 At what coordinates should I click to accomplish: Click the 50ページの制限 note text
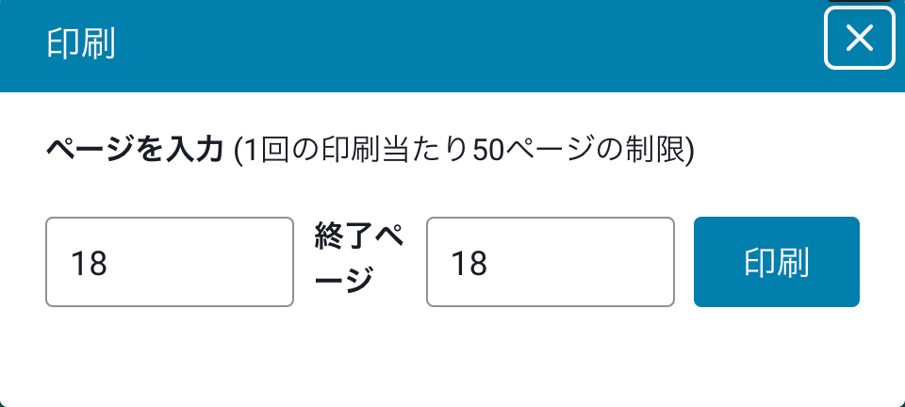pos(583,151)
